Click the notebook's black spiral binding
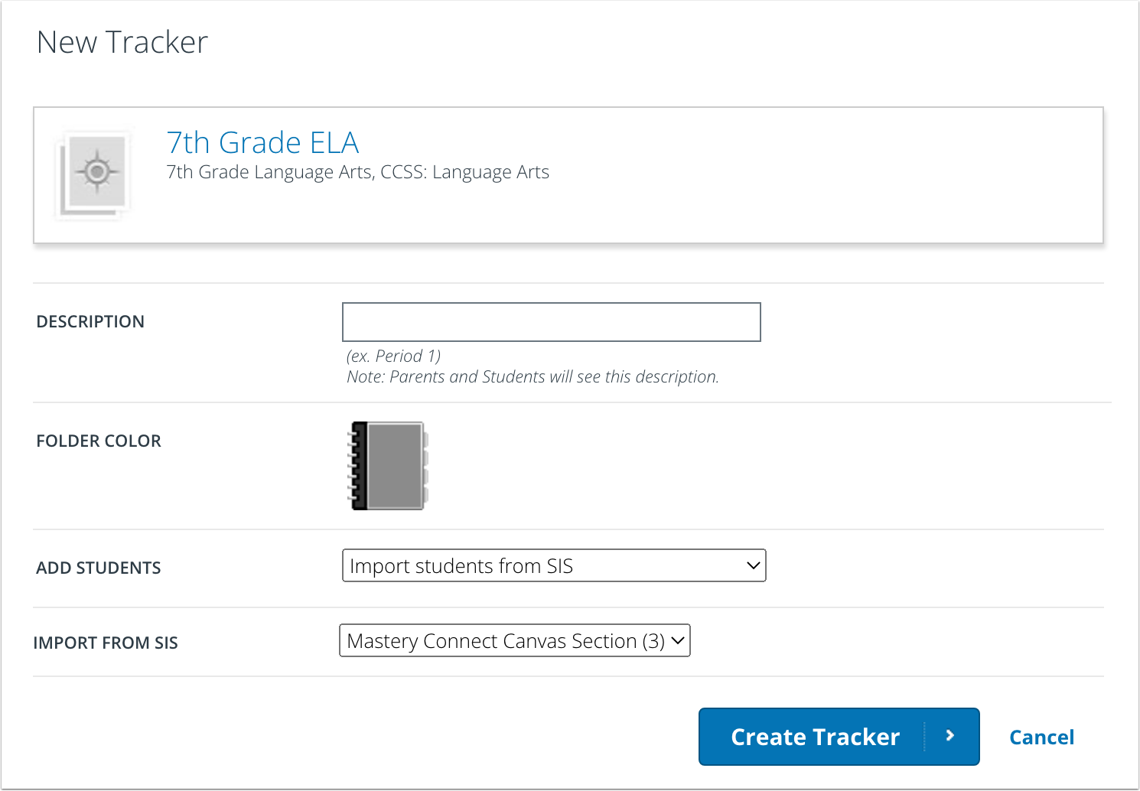The height and width of the screenshot is (791, 1140). [x=357, y=466]
